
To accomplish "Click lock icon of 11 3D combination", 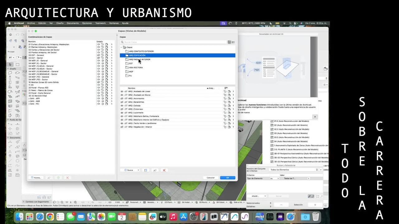I will tap(102, 85).
